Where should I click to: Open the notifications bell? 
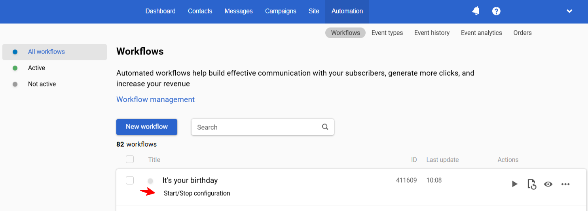476,11
